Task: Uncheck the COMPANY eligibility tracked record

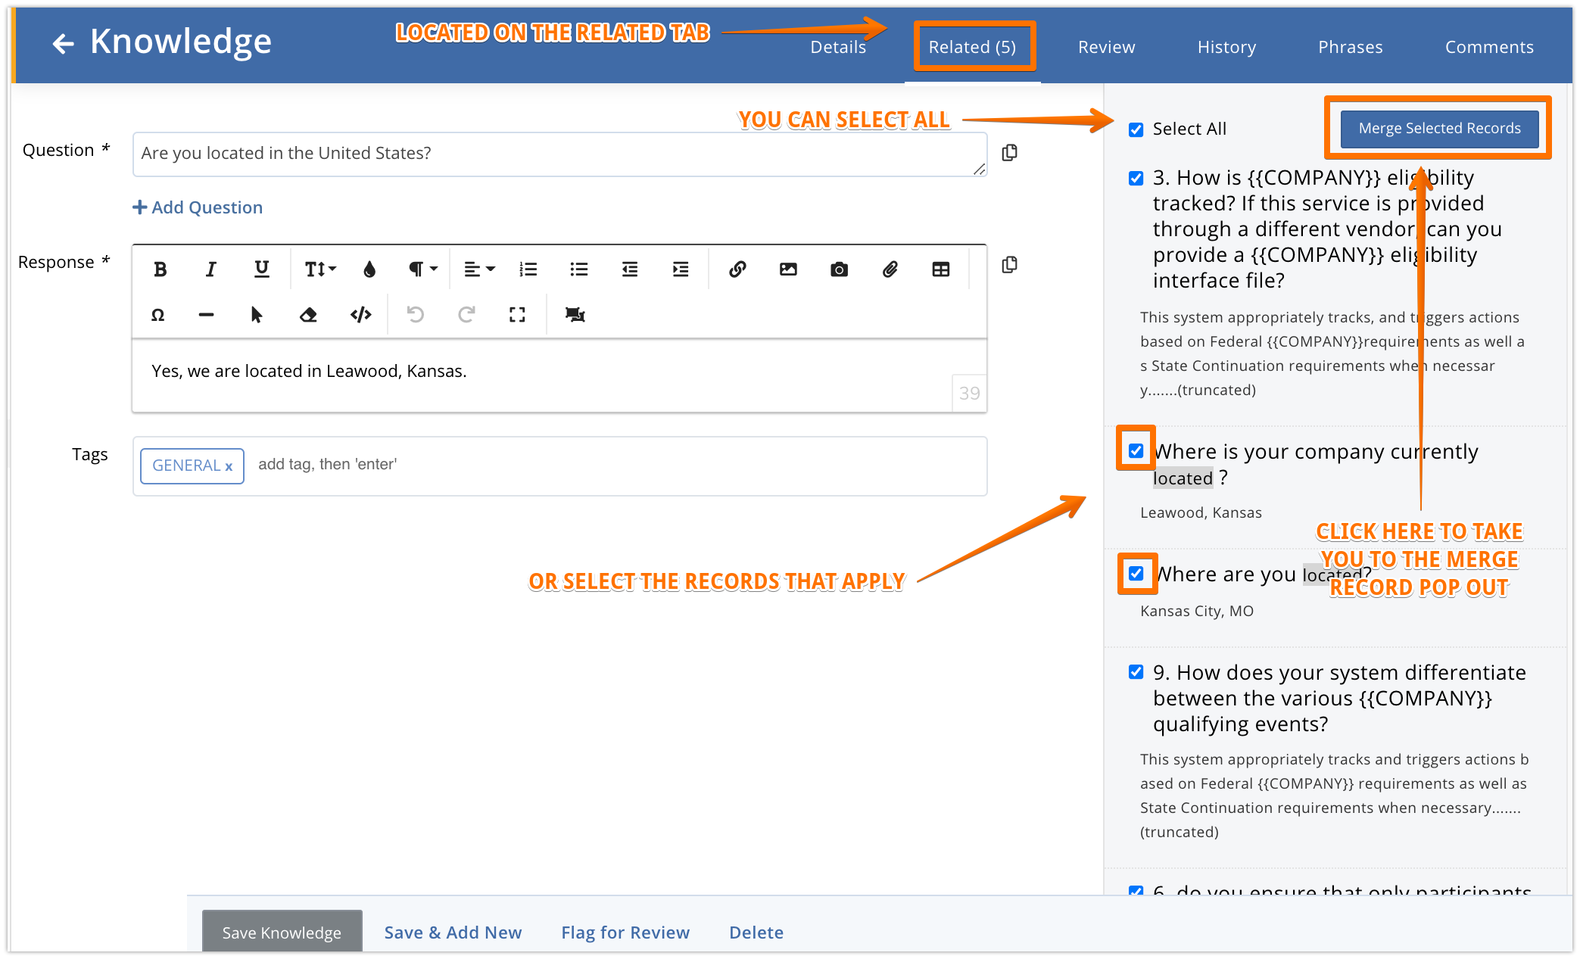Action: pyautogui.click(x=1136, y=178)
